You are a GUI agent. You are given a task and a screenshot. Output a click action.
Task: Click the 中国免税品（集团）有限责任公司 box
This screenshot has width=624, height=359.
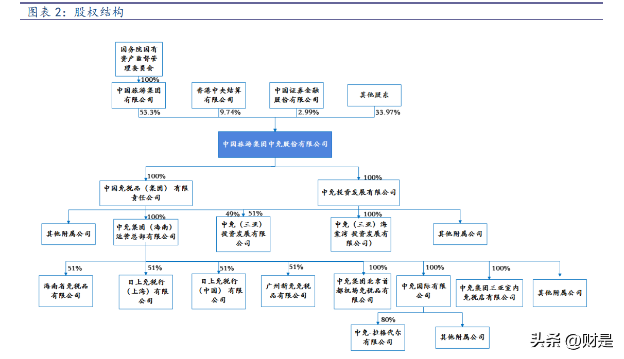pos(146,192)
